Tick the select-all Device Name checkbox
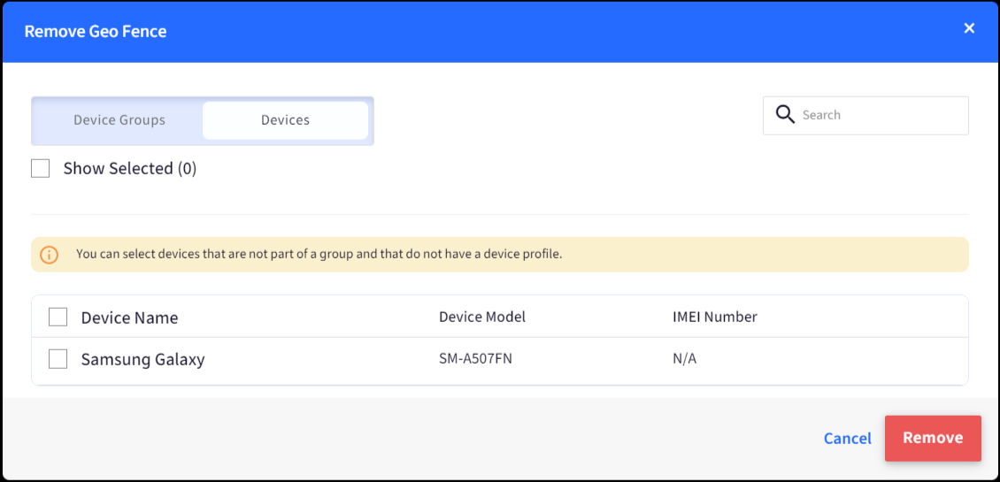 (58, 317)
